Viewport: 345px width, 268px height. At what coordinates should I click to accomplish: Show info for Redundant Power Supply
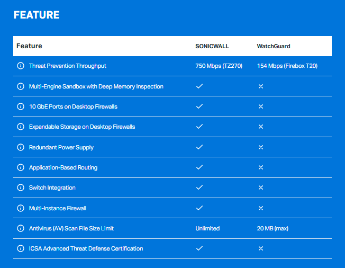(x=21, y=147)
